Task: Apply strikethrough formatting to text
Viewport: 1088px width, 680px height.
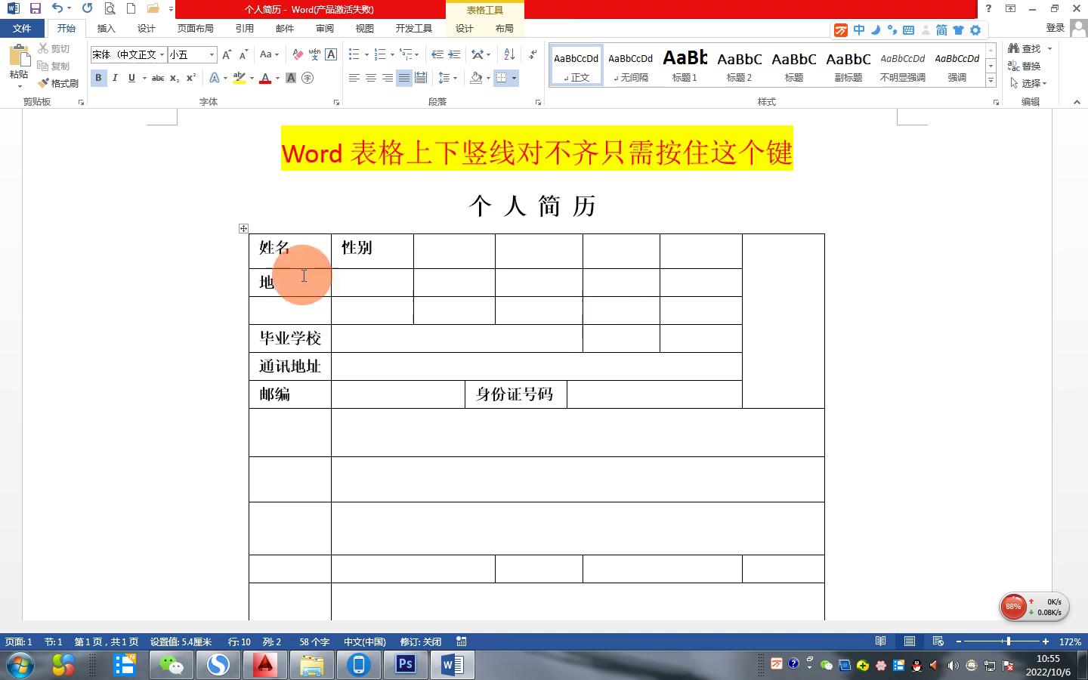Action: [x=157, y=78]
